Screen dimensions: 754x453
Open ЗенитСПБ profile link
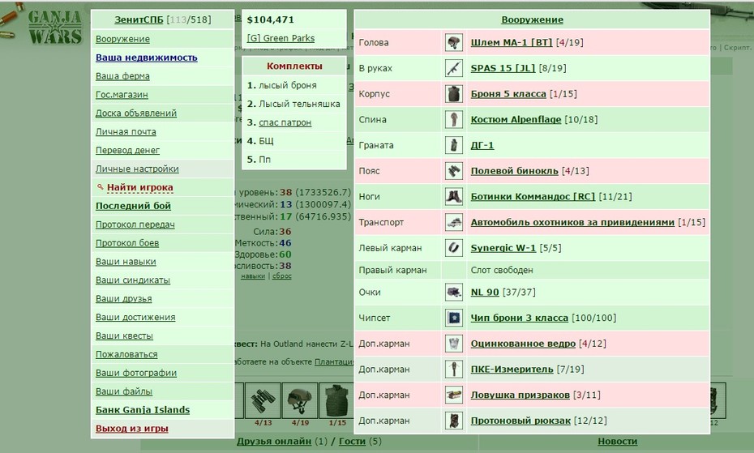pyautogui.click(x=139, y=19)
